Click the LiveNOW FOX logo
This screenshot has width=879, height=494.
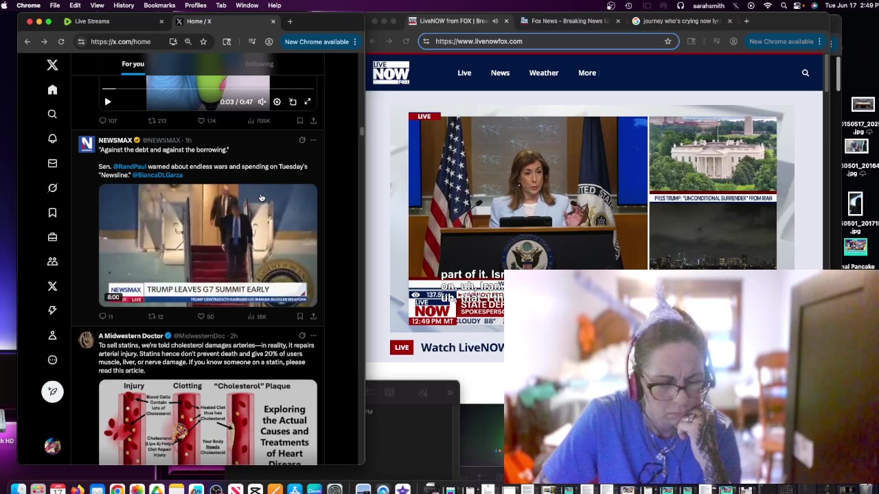tap(391, 73)
